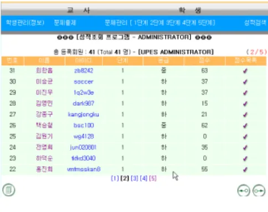Viewport: 268px width, 212px height.
Task: Open the 문제출제 menu
Action: point(65,23)
